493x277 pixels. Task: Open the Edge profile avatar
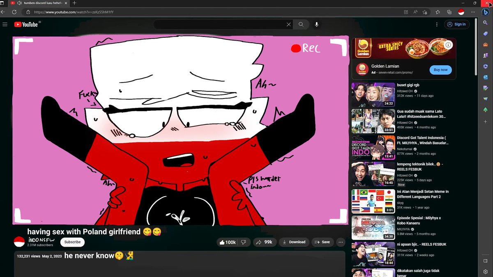point(461,12)
